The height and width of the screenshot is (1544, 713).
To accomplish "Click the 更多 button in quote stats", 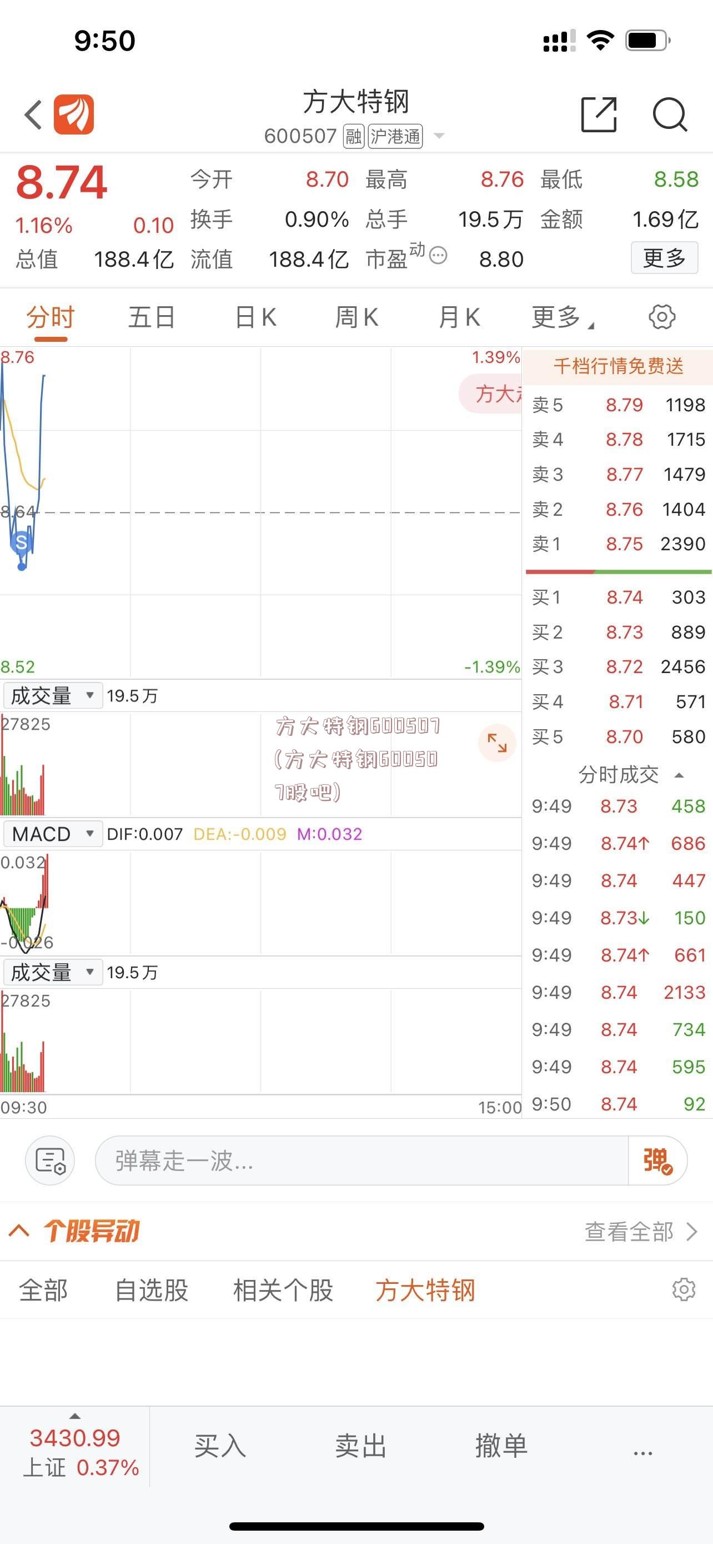I will pyautogui.click(x=665, y=258).
